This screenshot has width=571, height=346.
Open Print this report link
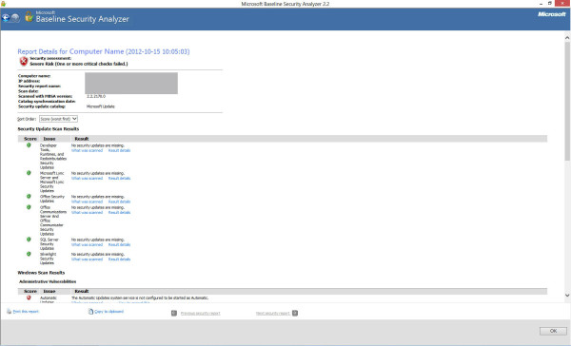point(26,312)
